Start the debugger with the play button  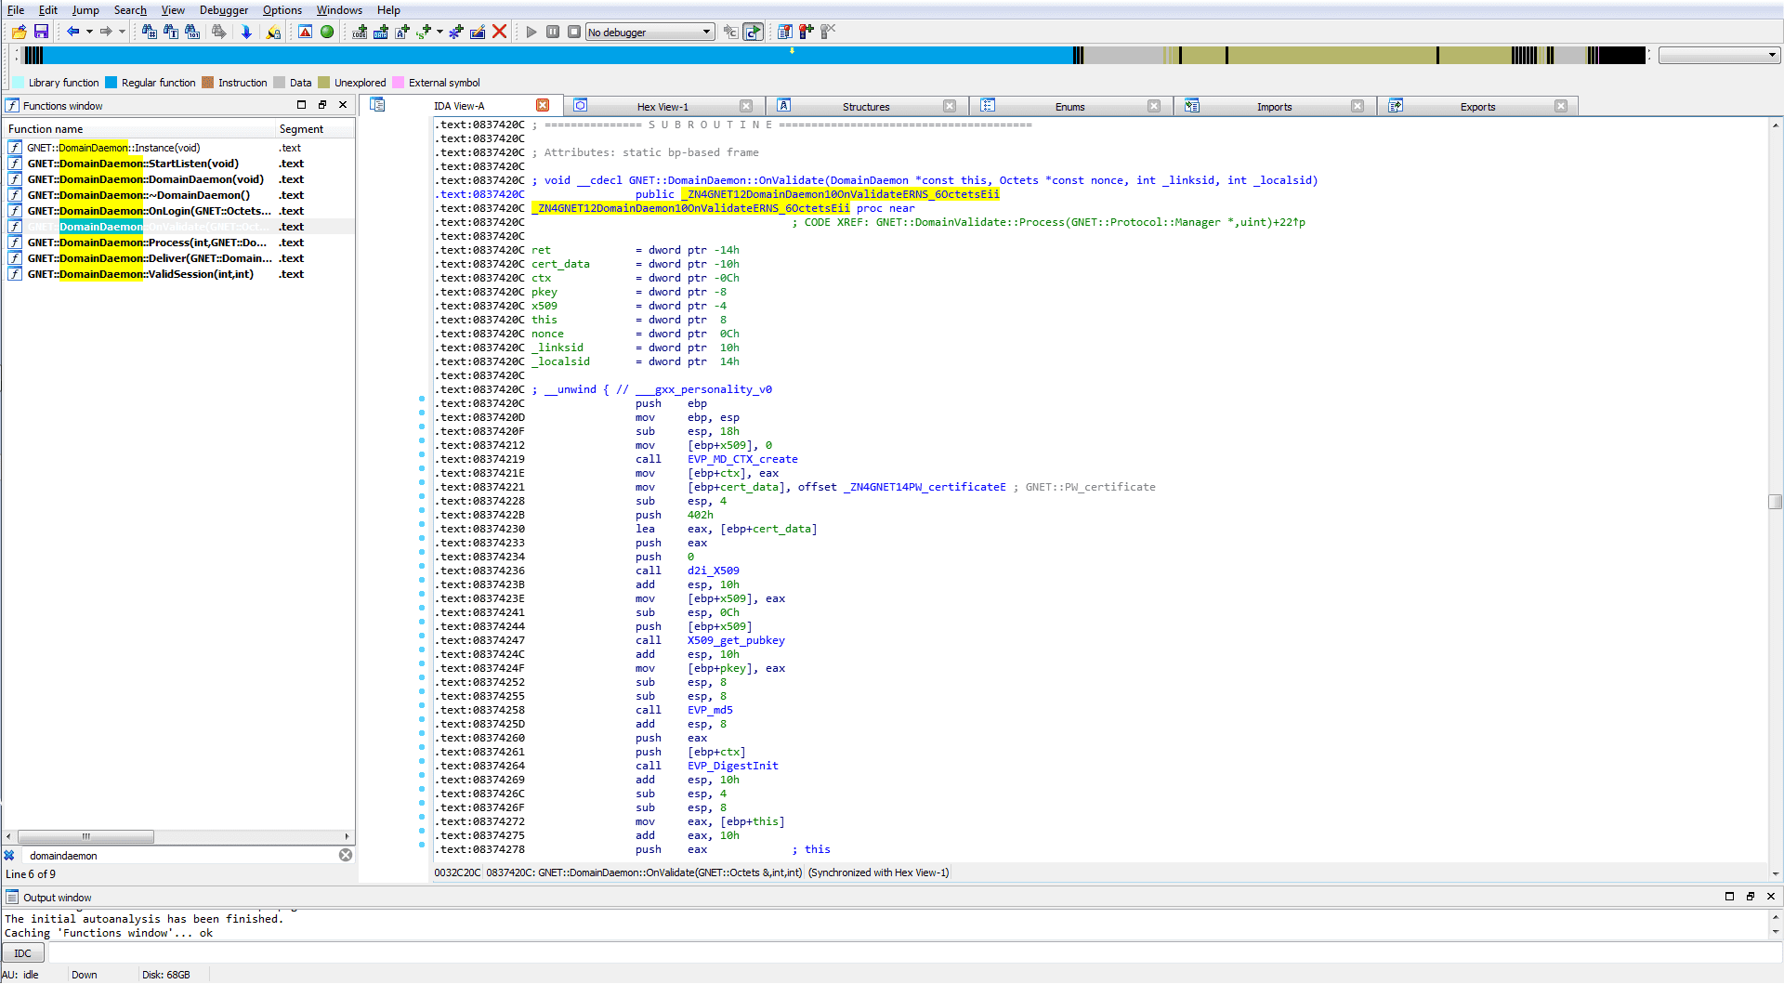click(x=531, y=32)
